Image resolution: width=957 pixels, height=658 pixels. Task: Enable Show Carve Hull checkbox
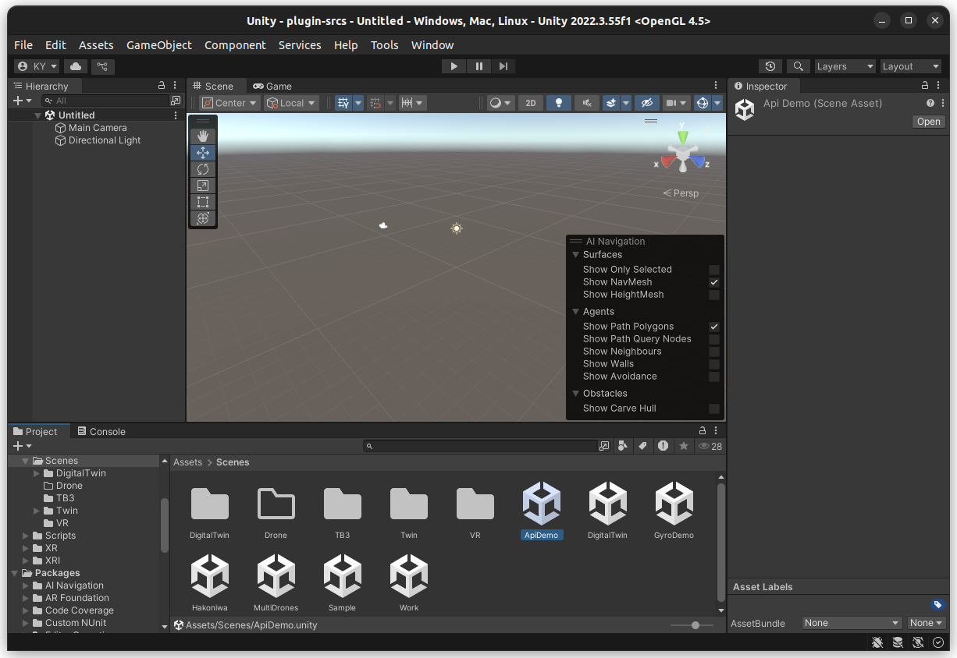(714, 409)
